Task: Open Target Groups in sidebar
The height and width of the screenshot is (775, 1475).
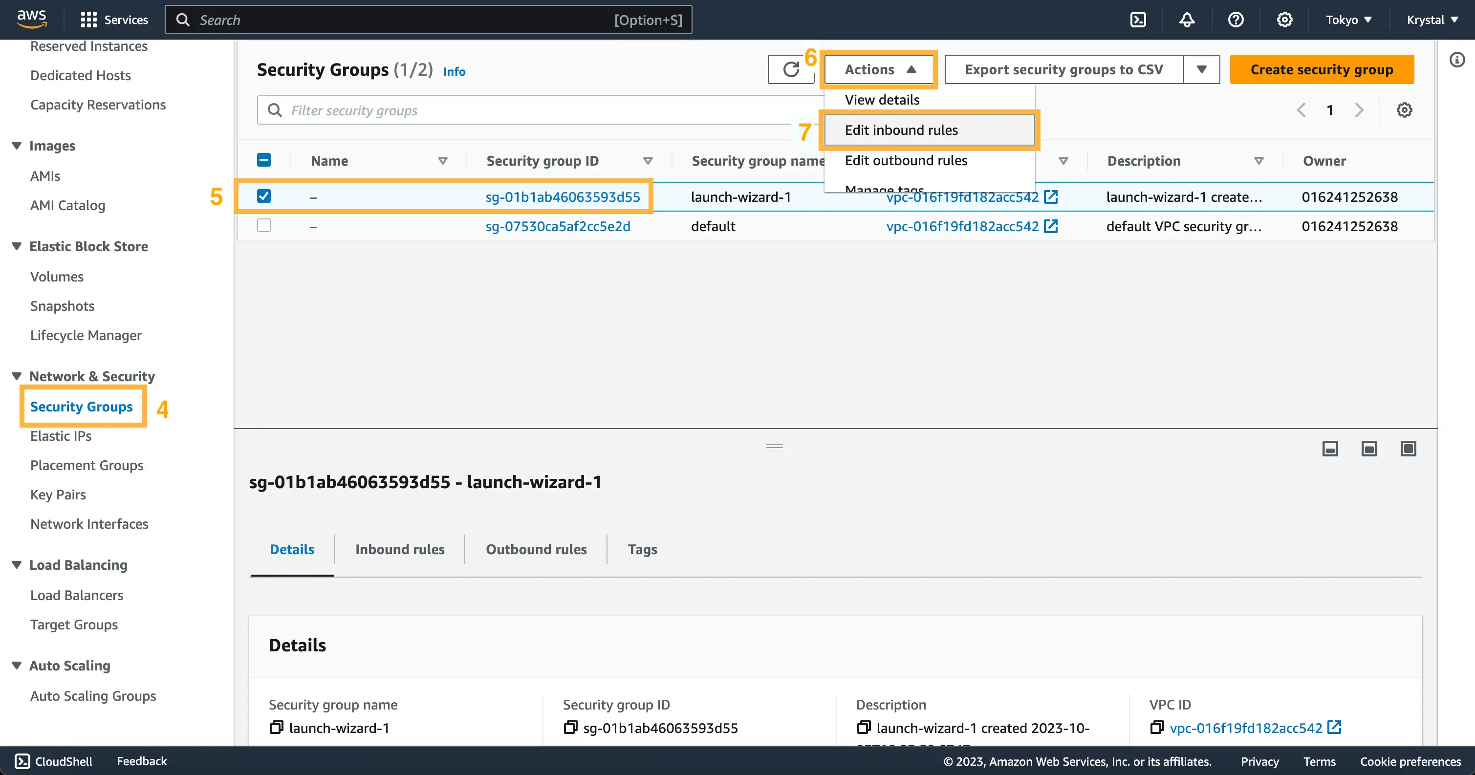Action: pos(74,624)
